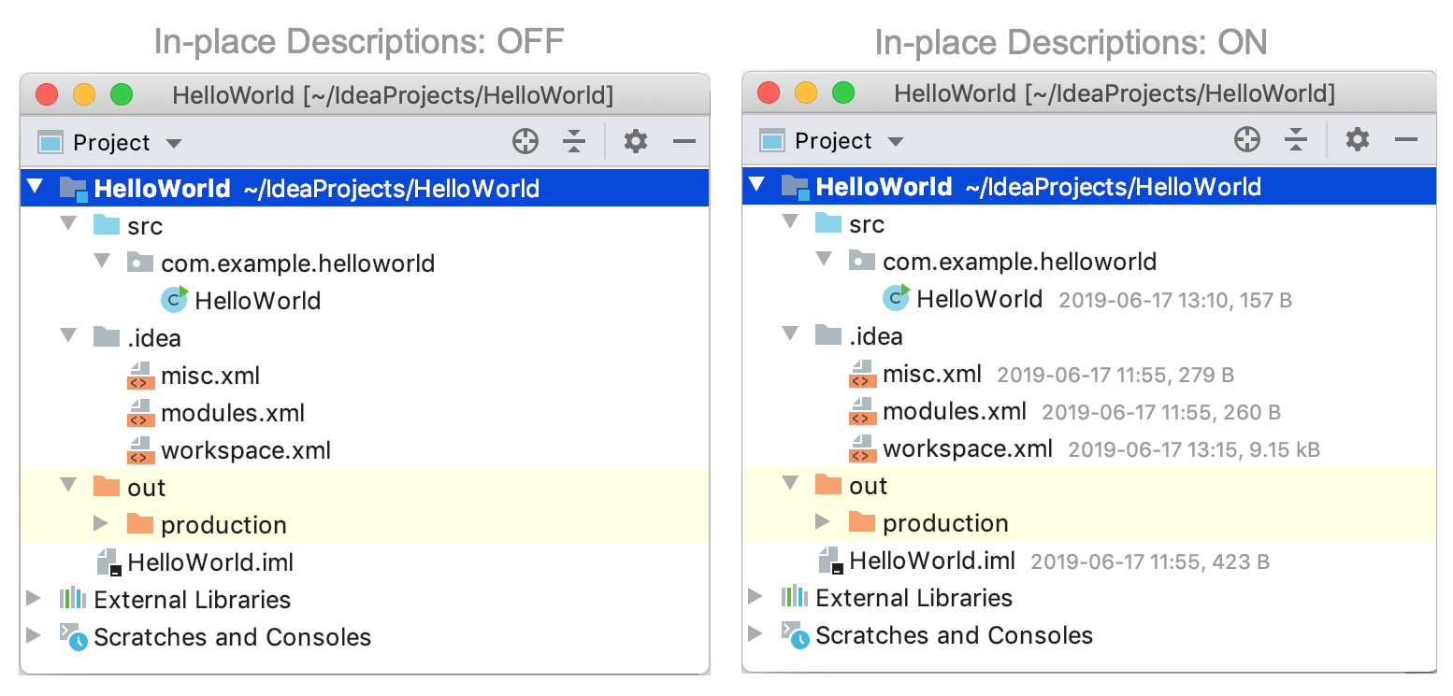Select misc.xml in left window
The width and height of the screenshot is (1453, 696).
(210, 376)
